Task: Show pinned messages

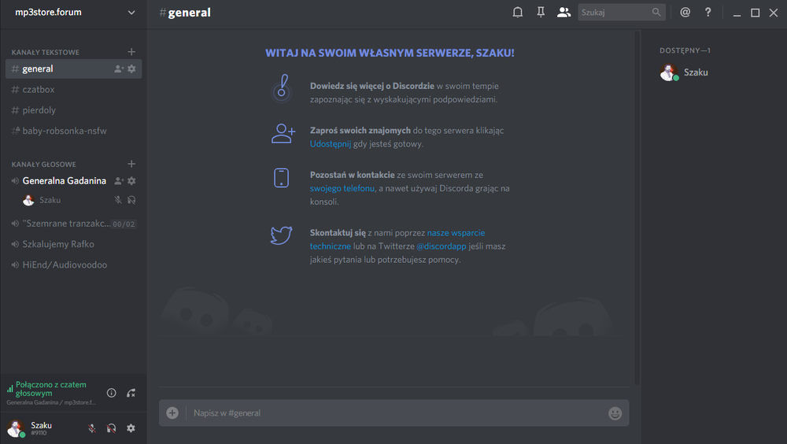Action: click(x=541, y=13)
